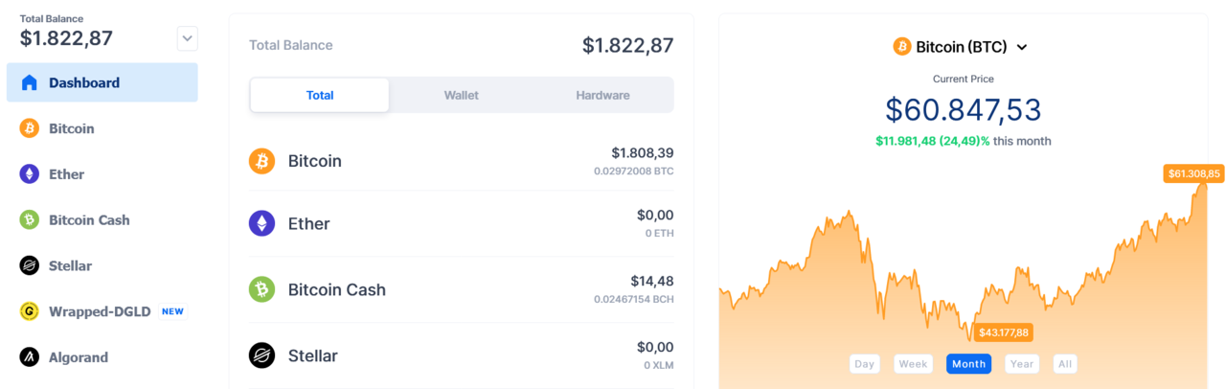The height and width of the screenshot is (389, 1226).
Task: Select the Total balance segment
Action: (320, 96)
